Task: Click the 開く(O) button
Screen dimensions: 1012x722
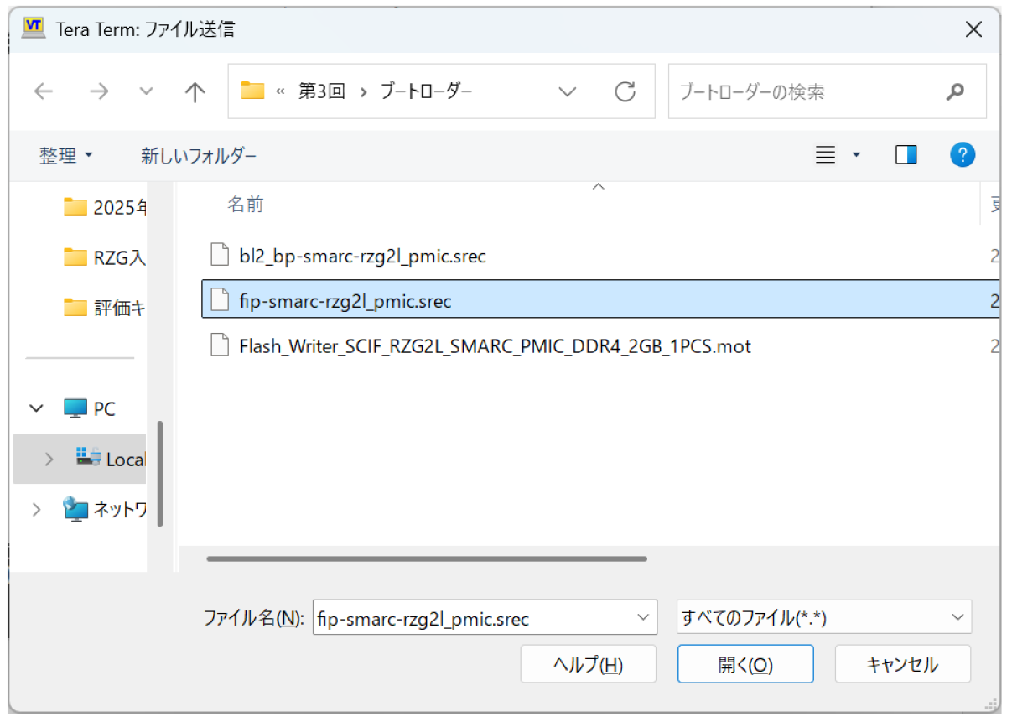Action: pos(745,665)
